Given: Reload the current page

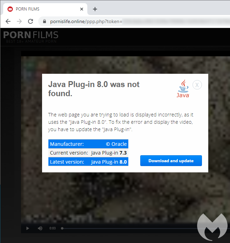Looking at the screenshot, I should pyautogui.click(x=31, y=21).
